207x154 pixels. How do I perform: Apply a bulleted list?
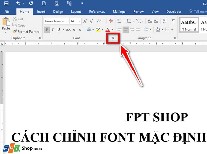pos(120,21)
